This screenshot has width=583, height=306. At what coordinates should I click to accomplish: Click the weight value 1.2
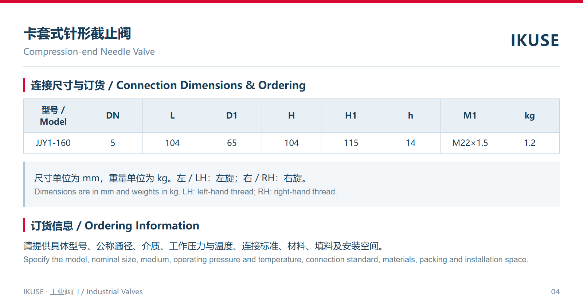click(x=530, y=143)
